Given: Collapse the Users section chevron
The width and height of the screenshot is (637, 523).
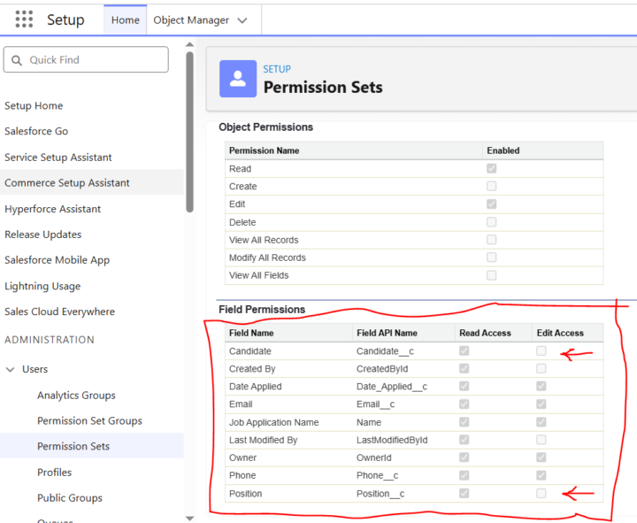Looking at the screenshot, I should (x=10, y=369).
